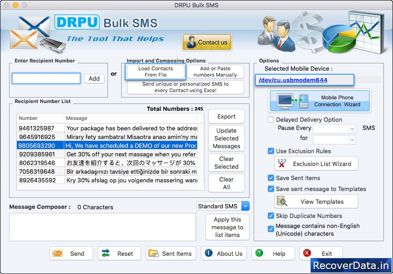Toggle Use Exclusion Rules checkbox
Screen dimensions: 393x274
coord(271,151)
